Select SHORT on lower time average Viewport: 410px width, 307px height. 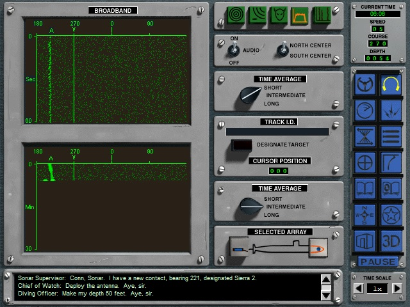273,199
